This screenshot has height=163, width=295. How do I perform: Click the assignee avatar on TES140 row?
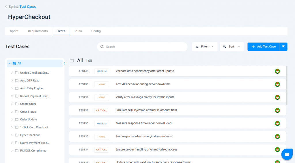click(277, 71)
